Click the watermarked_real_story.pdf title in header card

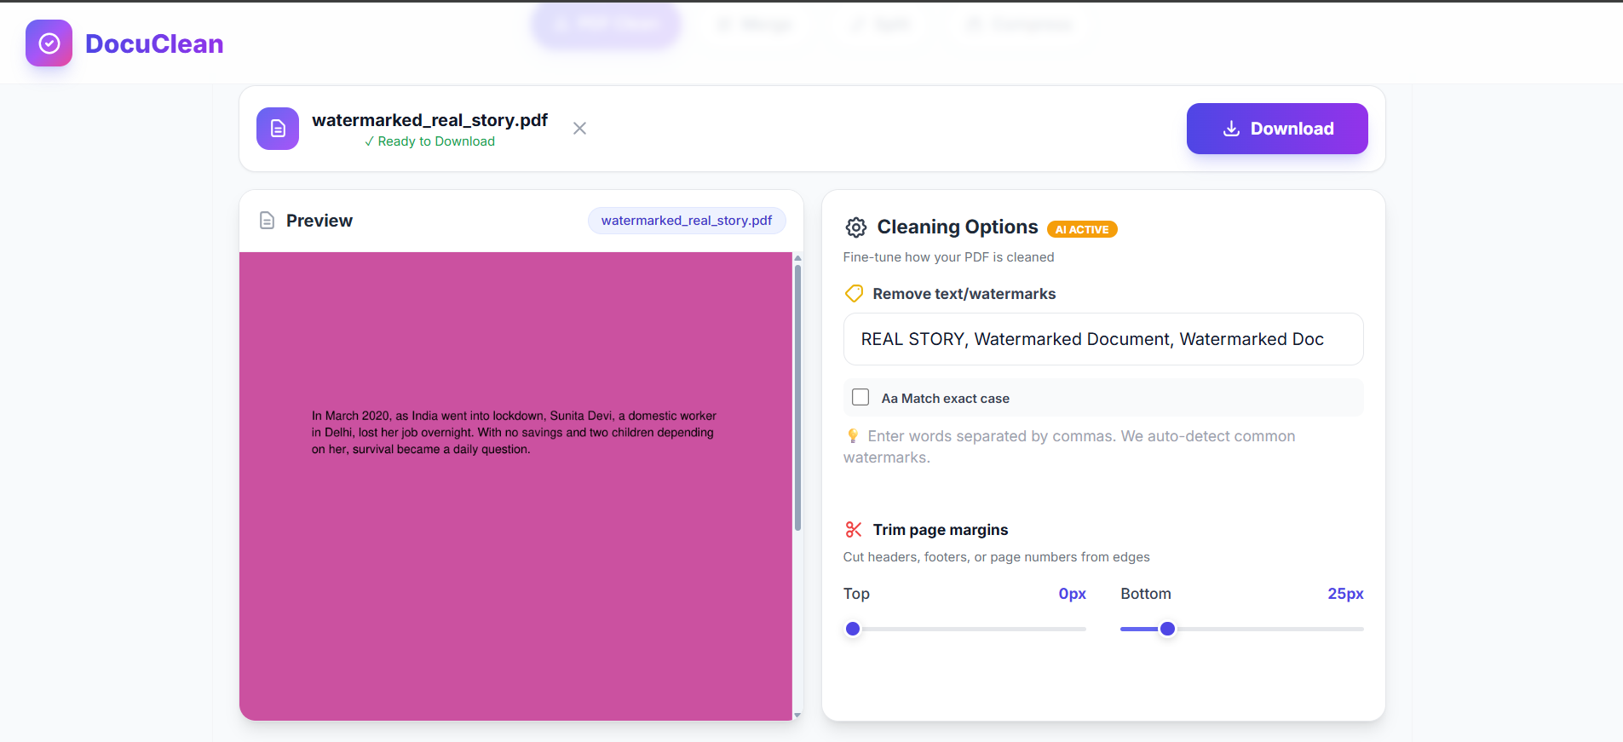click(429, 120)
